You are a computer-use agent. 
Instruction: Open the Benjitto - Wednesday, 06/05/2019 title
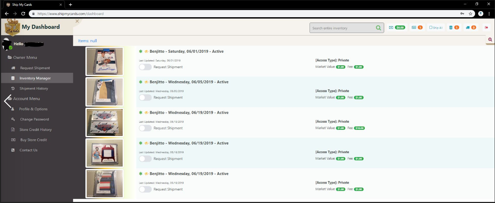pos(189,82)
